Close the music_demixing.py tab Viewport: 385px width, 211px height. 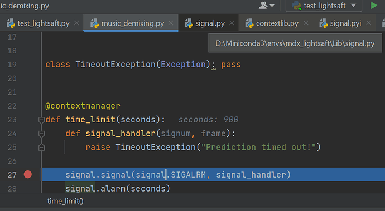tap(171, 23)
